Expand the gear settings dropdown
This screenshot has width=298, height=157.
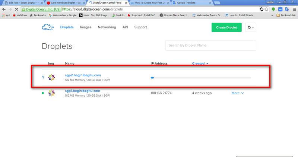[x=250, y=27]
